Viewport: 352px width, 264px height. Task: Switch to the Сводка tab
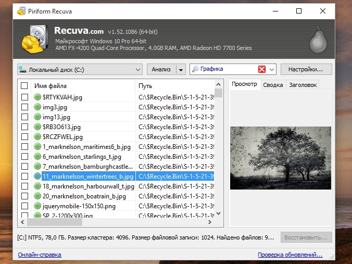point(273,85)
